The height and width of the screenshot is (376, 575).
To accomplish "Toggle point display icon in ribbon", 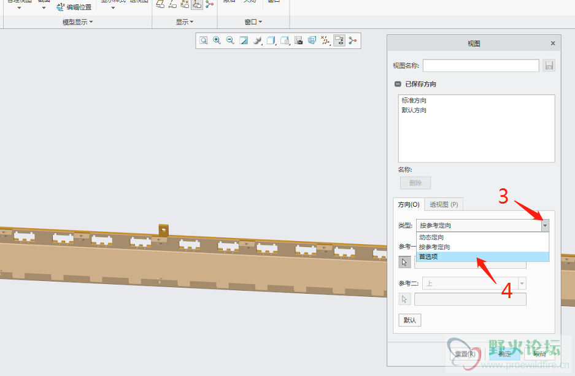I will [185, 4].
